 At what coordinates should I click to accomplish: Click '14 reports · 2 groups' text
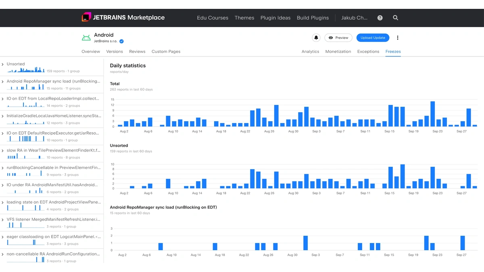[x=63, y=106]
